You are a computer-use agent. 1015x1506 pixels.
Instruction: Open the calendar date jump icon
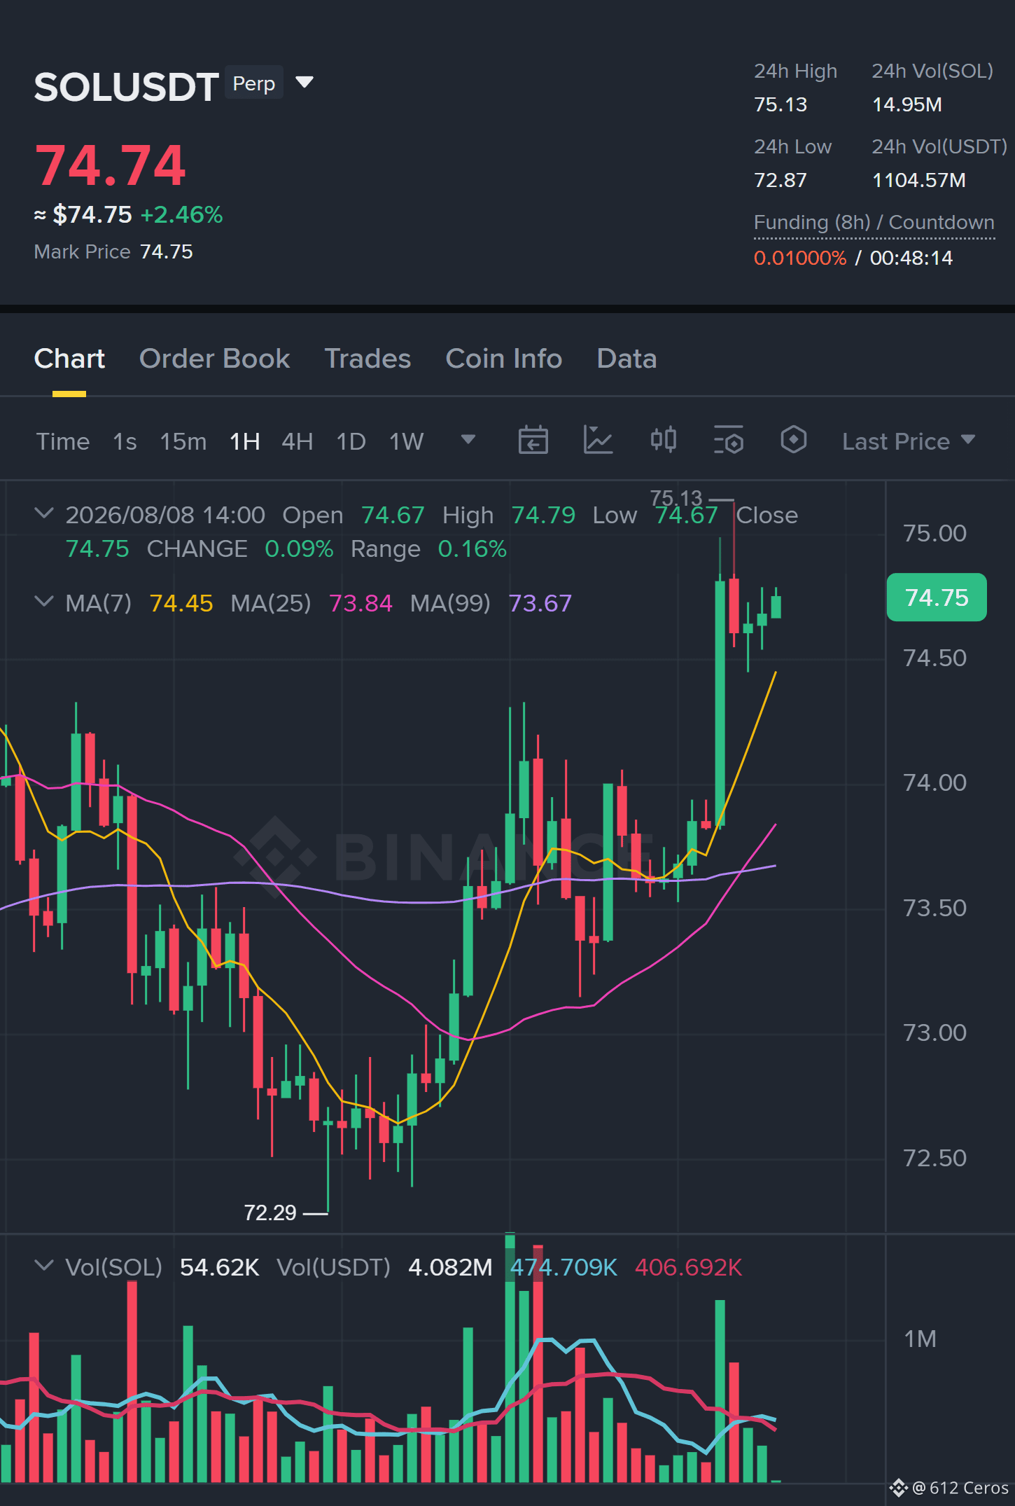(533, 441)
